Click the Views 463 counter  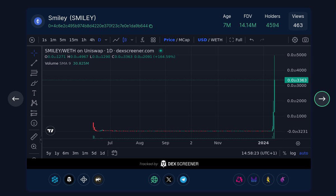[x=298, y=21]
